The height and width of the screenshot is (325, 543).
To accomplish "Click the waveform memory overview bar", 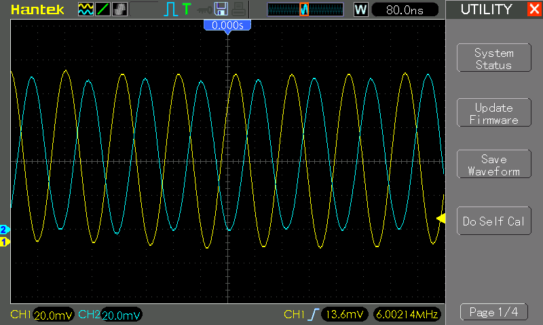I will coord(305,9).
